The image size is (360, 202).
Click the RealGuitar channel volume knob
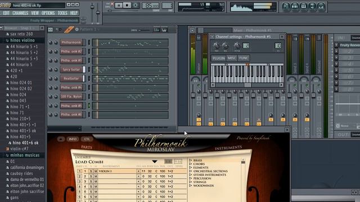tap(56, 79)
